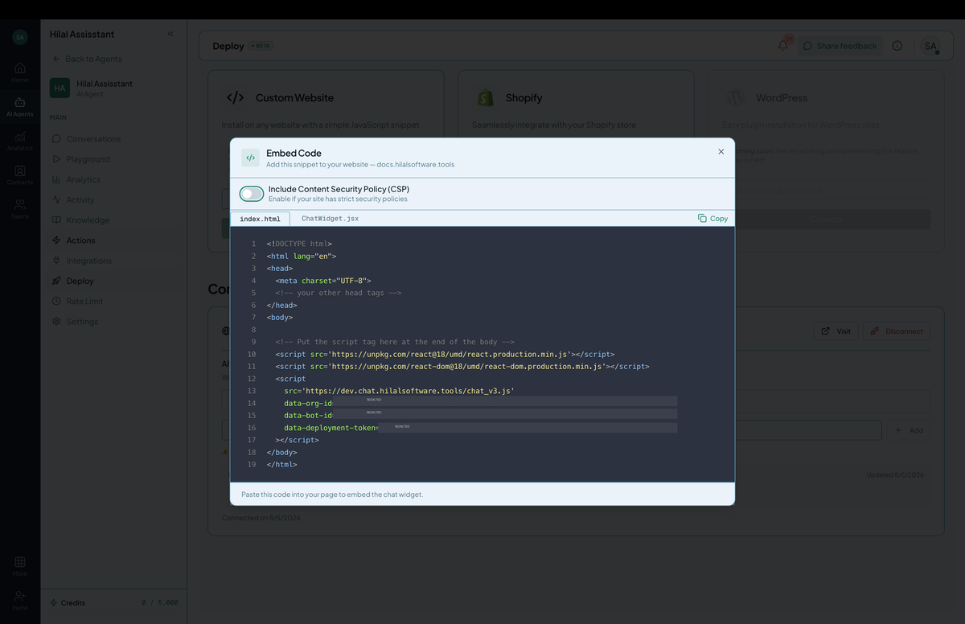This screenshot has height=624, width=965.
Task: Open Actions in the sidebar
Action: (x=113, y=240)
